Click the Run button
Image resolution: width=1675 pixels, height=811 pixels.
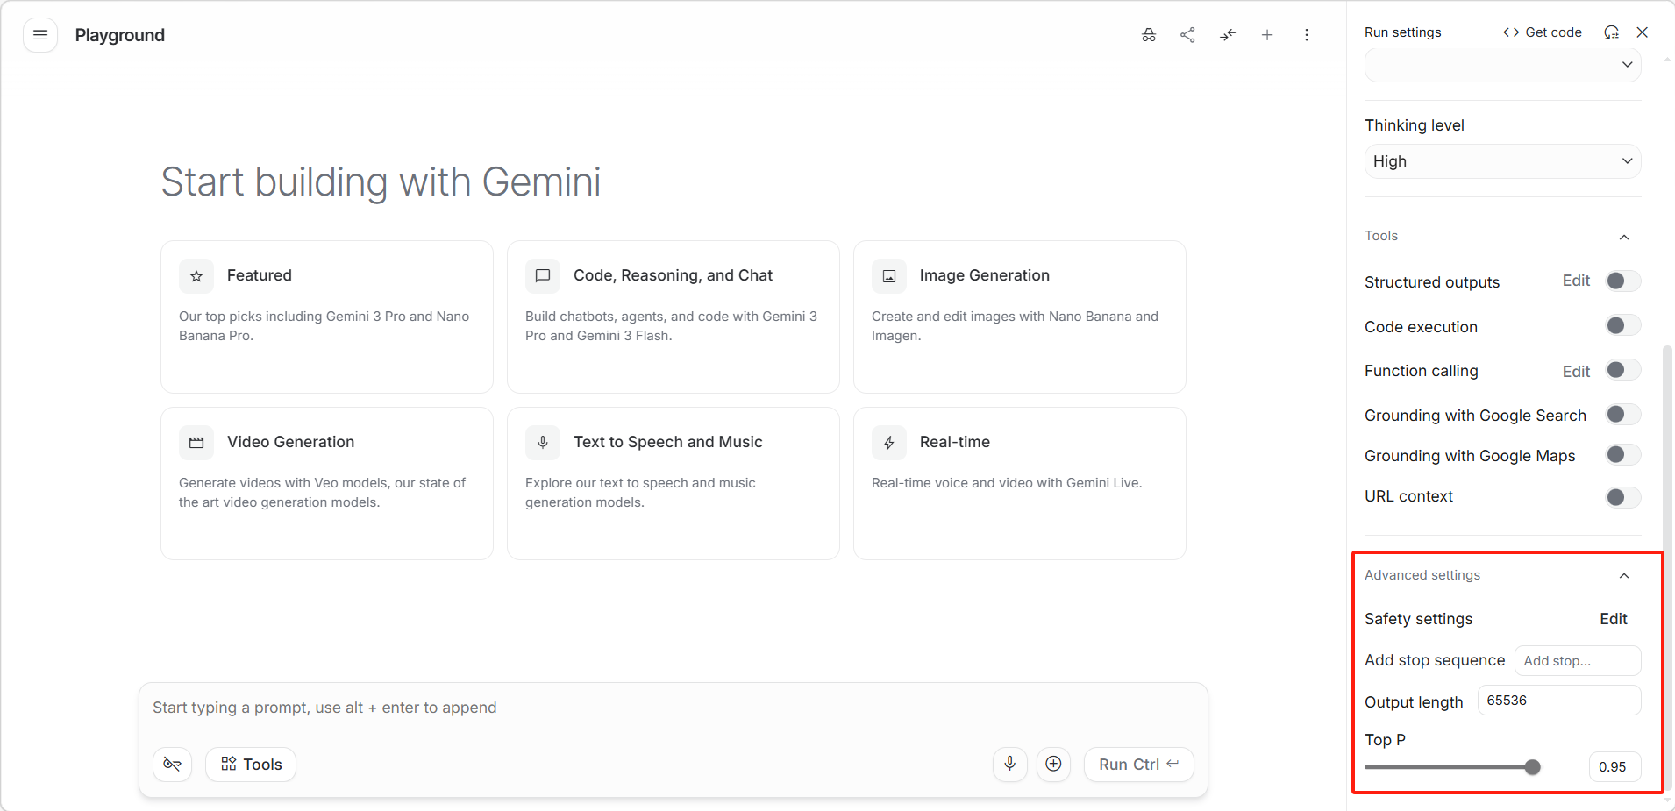[1139, 765]
